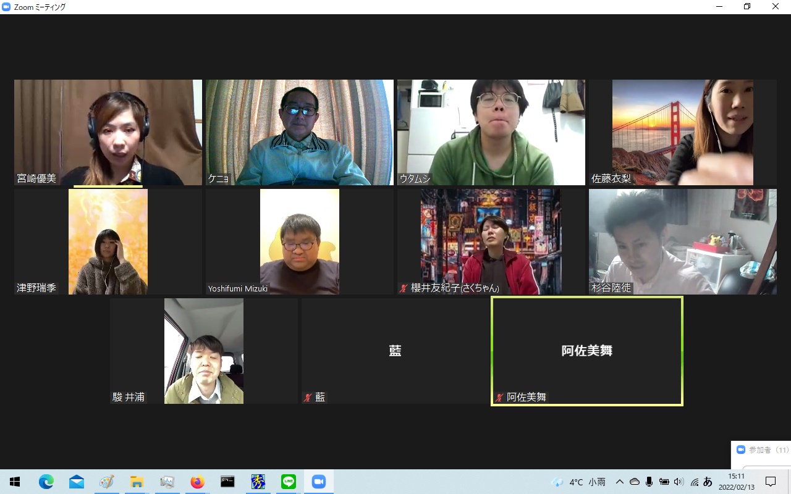Open the Wi-Fi network tray icon
The height and width of the screenshot is (494, 791).
(x=694, y=482)
